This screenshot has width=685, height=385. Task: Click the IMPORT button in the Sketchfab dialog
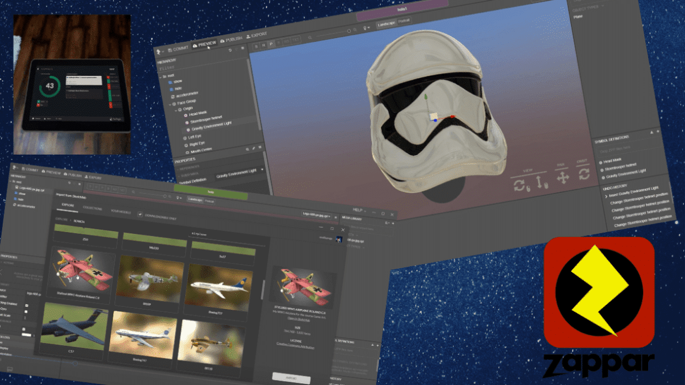[x=291, y=378]
